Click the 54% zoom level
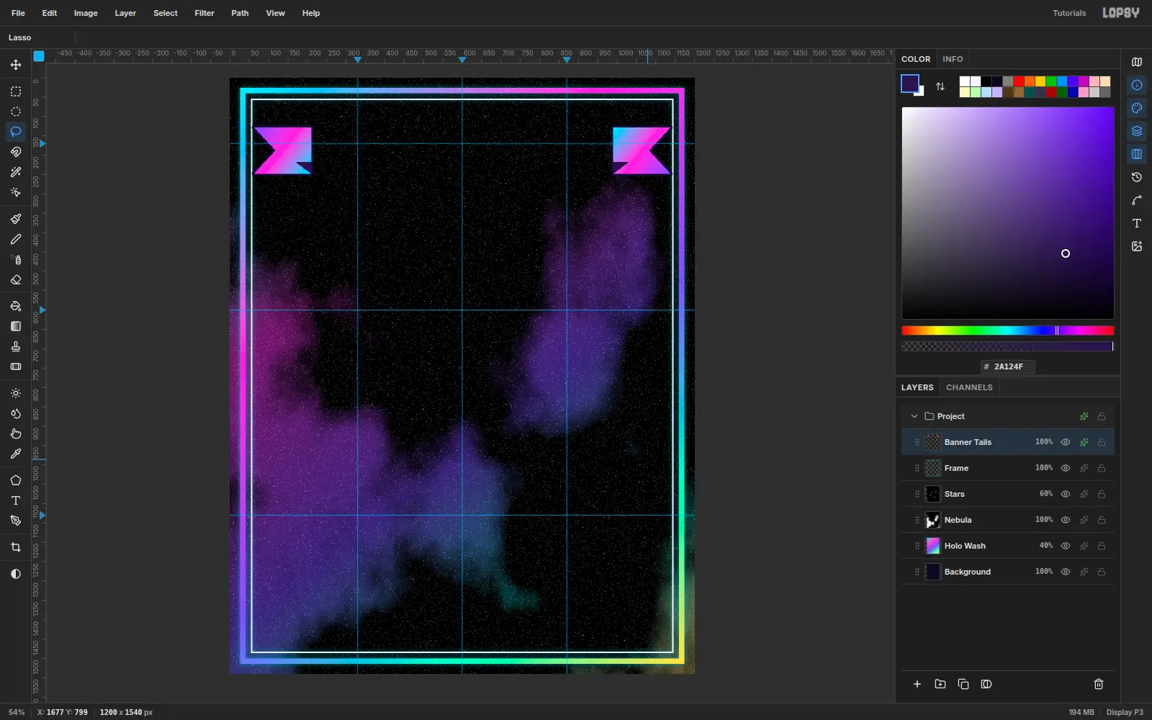 [x=17, y=712]
